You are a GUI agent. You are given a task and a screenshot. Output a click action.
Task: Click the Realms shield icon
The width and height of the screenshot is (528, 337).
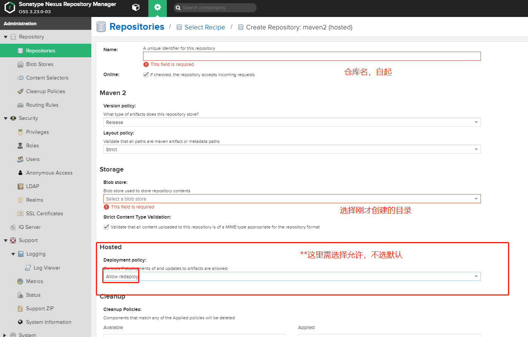pyautogui.click(x=20, y=200)
